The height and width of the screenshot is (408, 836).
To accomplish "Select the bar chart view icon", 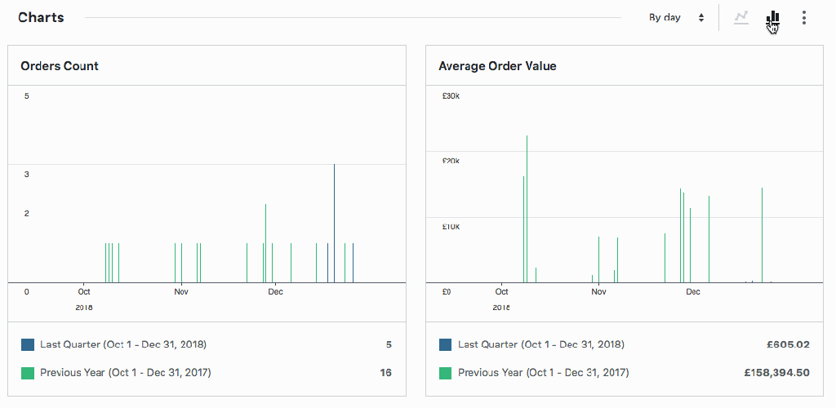I will [x=772, y=17].
